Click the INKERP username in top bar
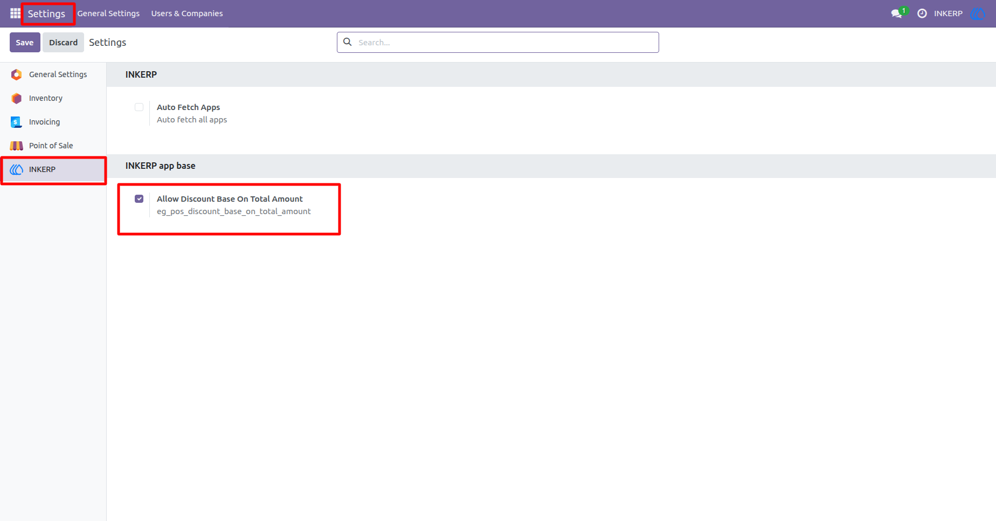This screenshot has height=521, width=996. tap(948, 13)
